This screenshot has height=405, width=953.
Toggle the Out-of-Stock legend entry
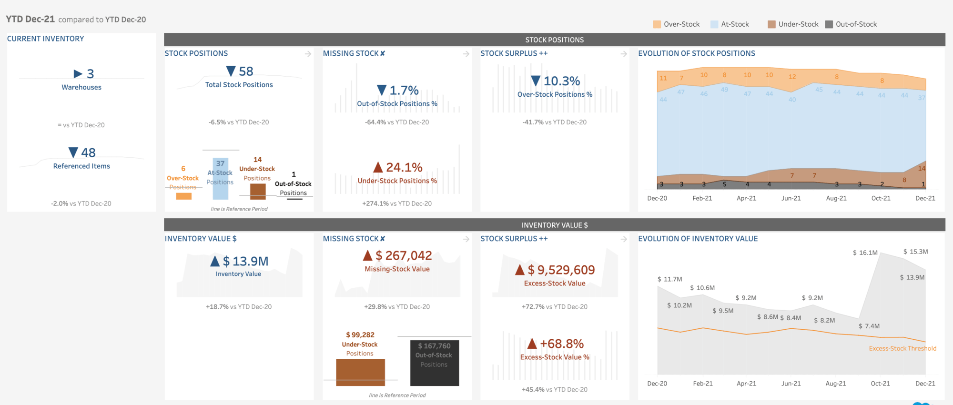pos(851,24)
